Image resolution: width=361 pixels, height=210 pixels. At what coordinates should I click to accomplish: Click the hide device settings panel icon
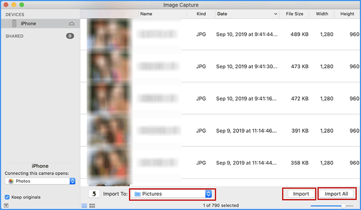pyautogui.click(x=6, y=205)
